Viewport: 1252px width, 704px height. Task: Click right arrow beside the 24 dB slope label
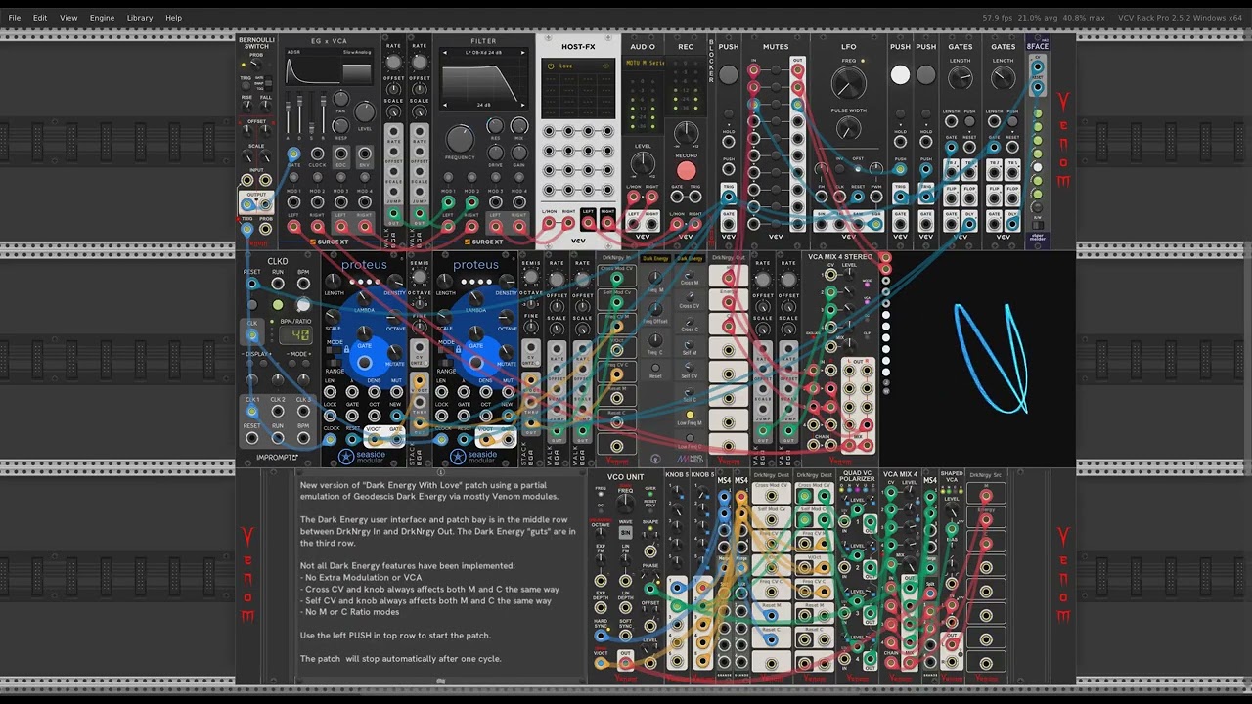(521, 105)
